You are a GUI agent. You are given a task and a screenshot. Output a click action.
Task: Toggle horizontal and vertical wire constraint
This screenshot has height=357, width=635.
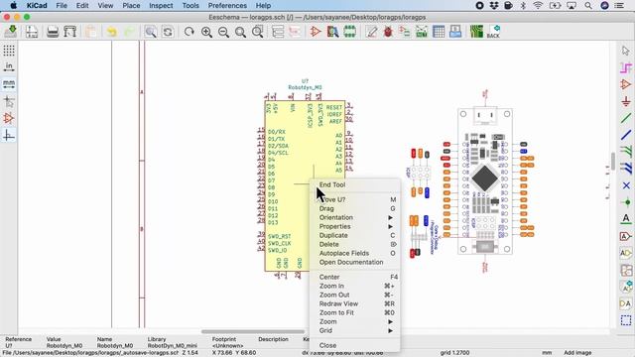(9, 135)
